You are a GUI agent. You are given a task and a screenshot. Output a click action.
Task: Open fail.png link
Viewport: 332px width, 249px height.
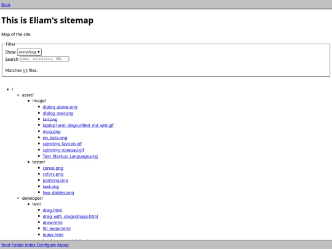coord(50,119)
